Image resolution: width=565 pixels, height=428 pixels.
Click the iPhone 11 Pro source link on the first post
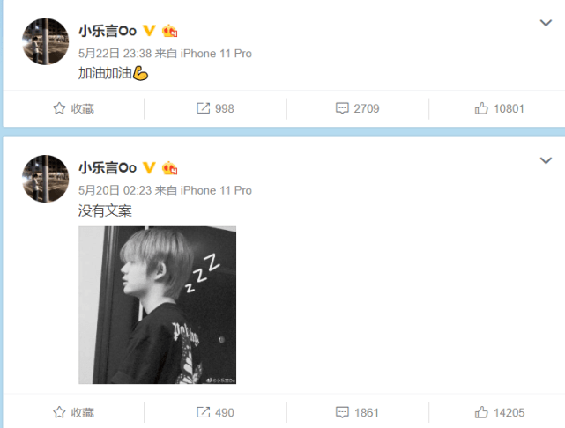[x=216, y=54]
